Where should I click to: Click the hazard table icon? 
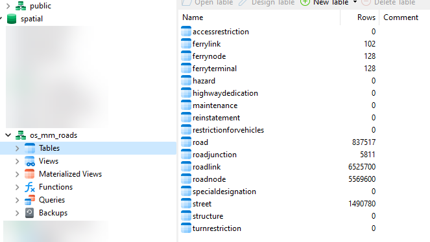point(186,80)
